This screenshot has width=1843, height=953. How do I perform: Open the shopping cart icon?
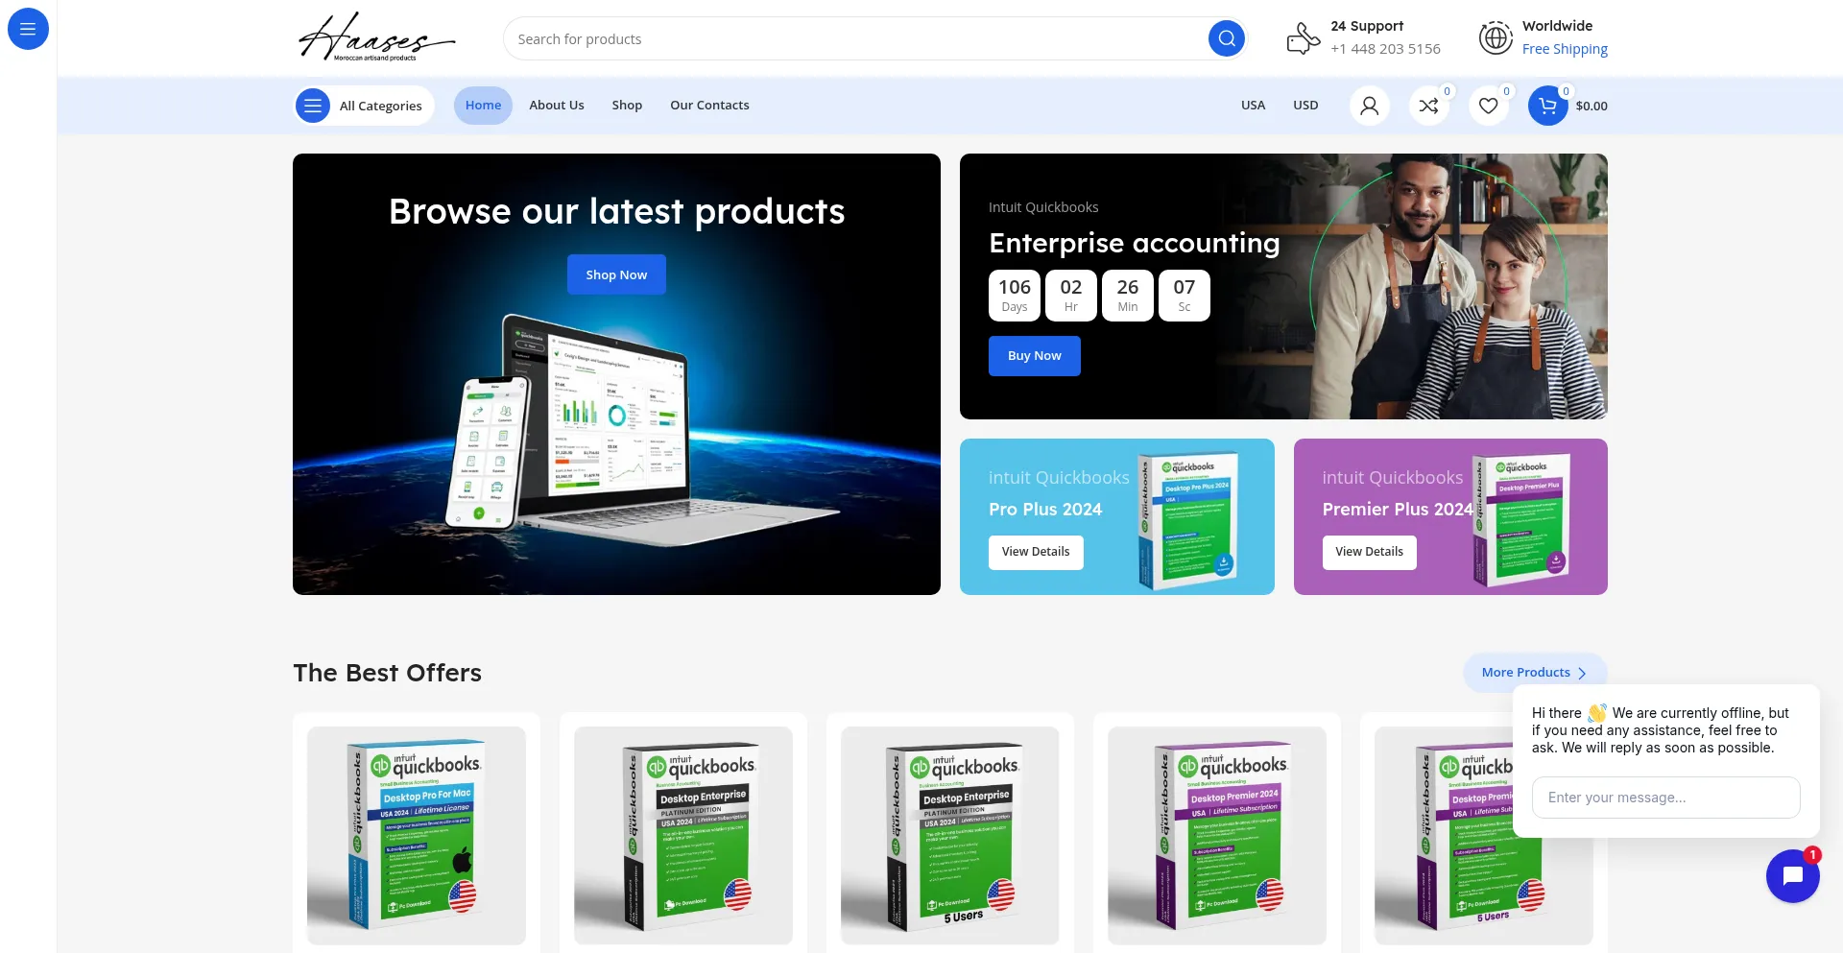click(x=1547, y=106)
